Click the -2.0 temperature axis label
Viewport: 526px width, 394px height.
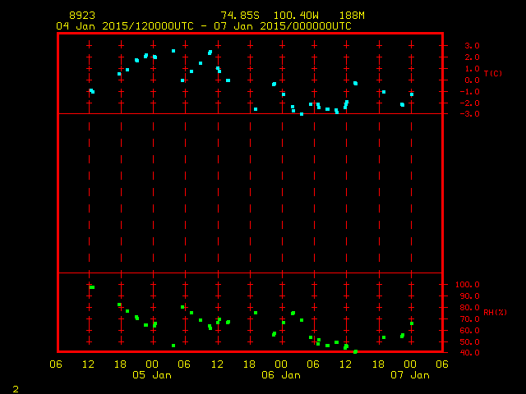tap(469, 103)
